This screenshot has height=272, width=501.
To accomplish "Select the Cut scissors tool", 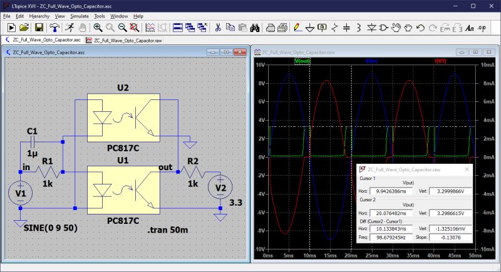I will coord(218,28).
